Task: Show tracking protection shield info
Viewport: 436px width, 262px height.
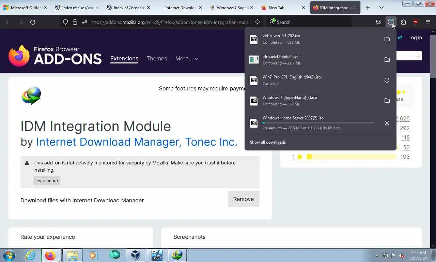Action: pos(65,22)
